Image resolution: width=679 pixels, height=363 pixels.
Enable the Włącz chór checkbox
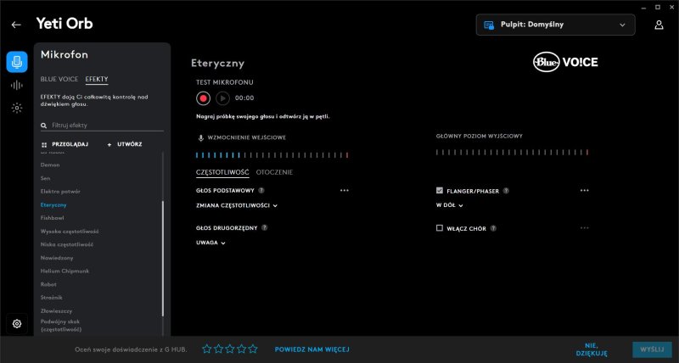click(440, 228)
